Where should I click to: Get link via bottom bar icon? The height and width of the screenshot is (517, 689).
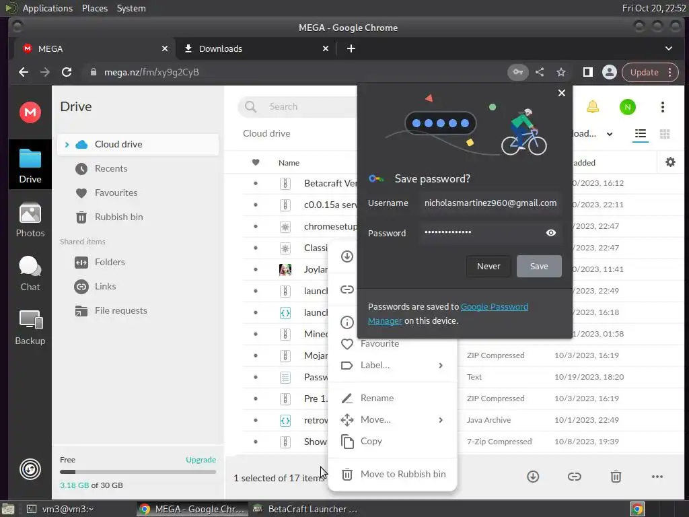click(x=574, y=476)
